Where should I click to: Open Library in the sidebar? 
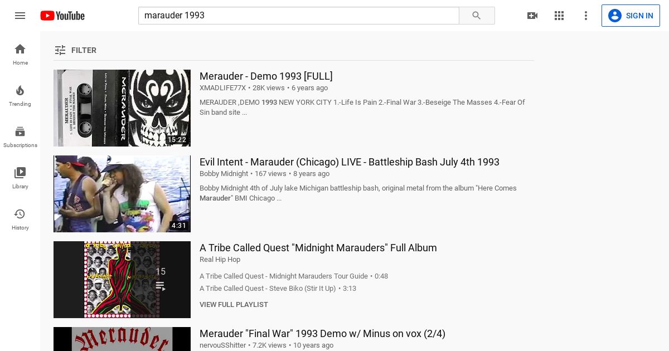tap(20, 178)
